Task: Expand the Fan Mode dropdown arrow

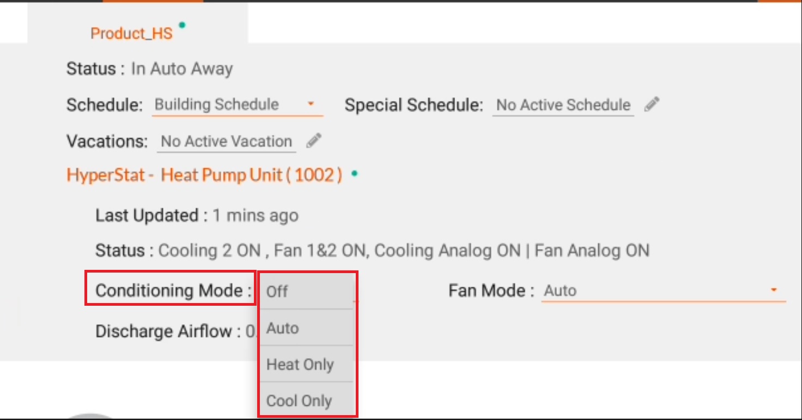Action: pyautogui.click(x=774, y=290)
